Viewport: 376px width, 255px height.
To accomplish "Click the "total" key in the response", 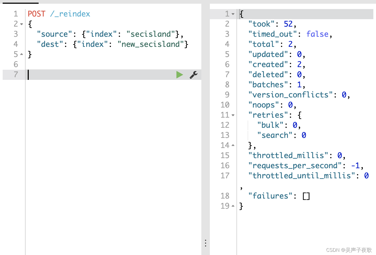I will coord(264,44).
